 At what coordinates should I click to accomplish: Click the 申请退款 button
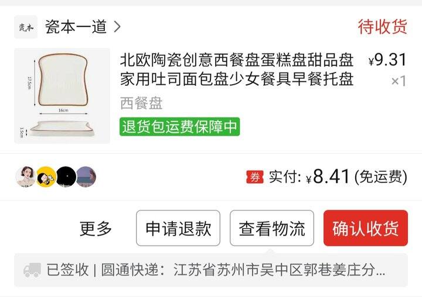point(178,228)
